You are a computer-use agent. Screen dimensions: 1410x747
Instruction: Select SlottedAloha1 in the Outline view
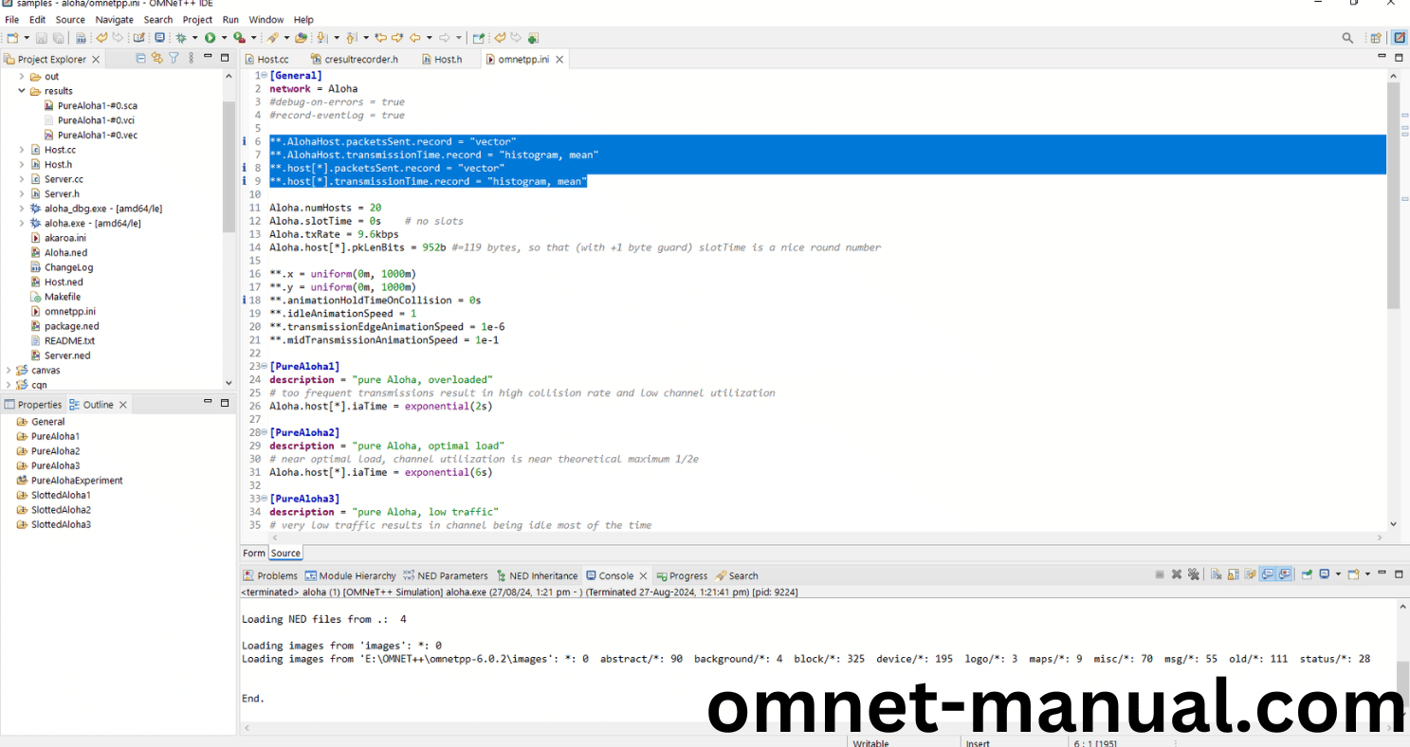[61, 495]
